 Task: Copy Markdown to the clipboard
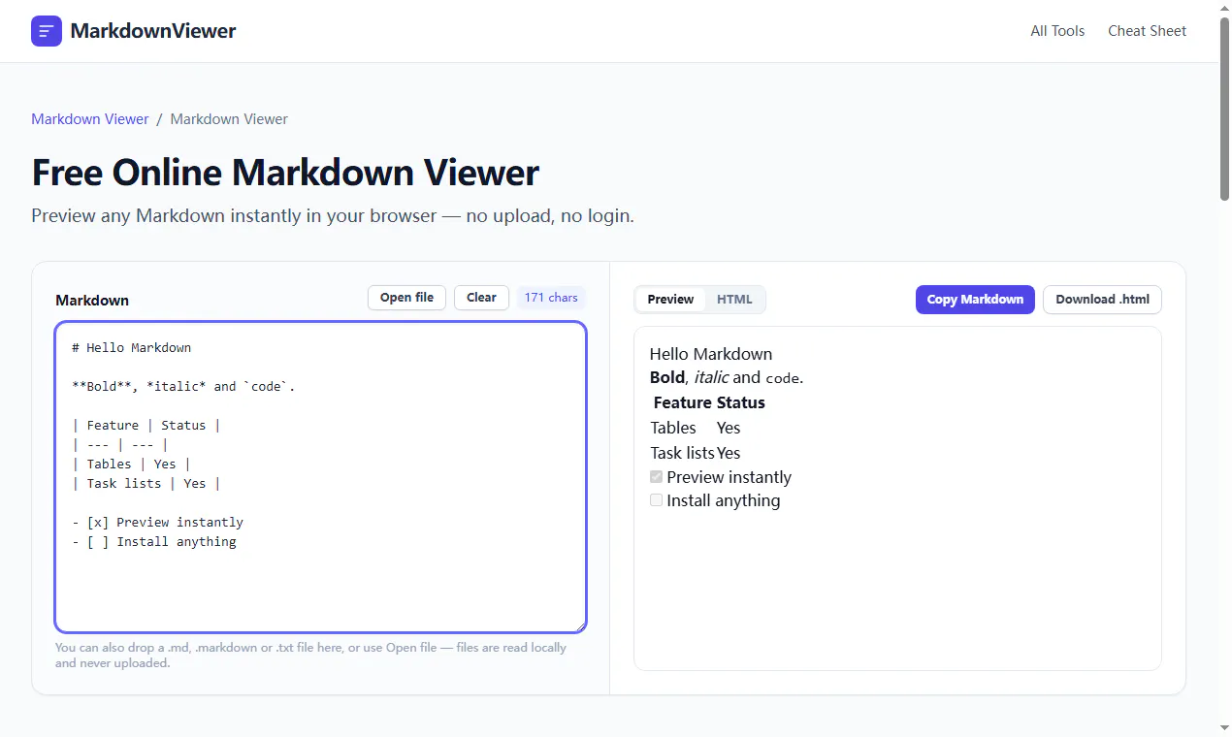coord(975,300)
